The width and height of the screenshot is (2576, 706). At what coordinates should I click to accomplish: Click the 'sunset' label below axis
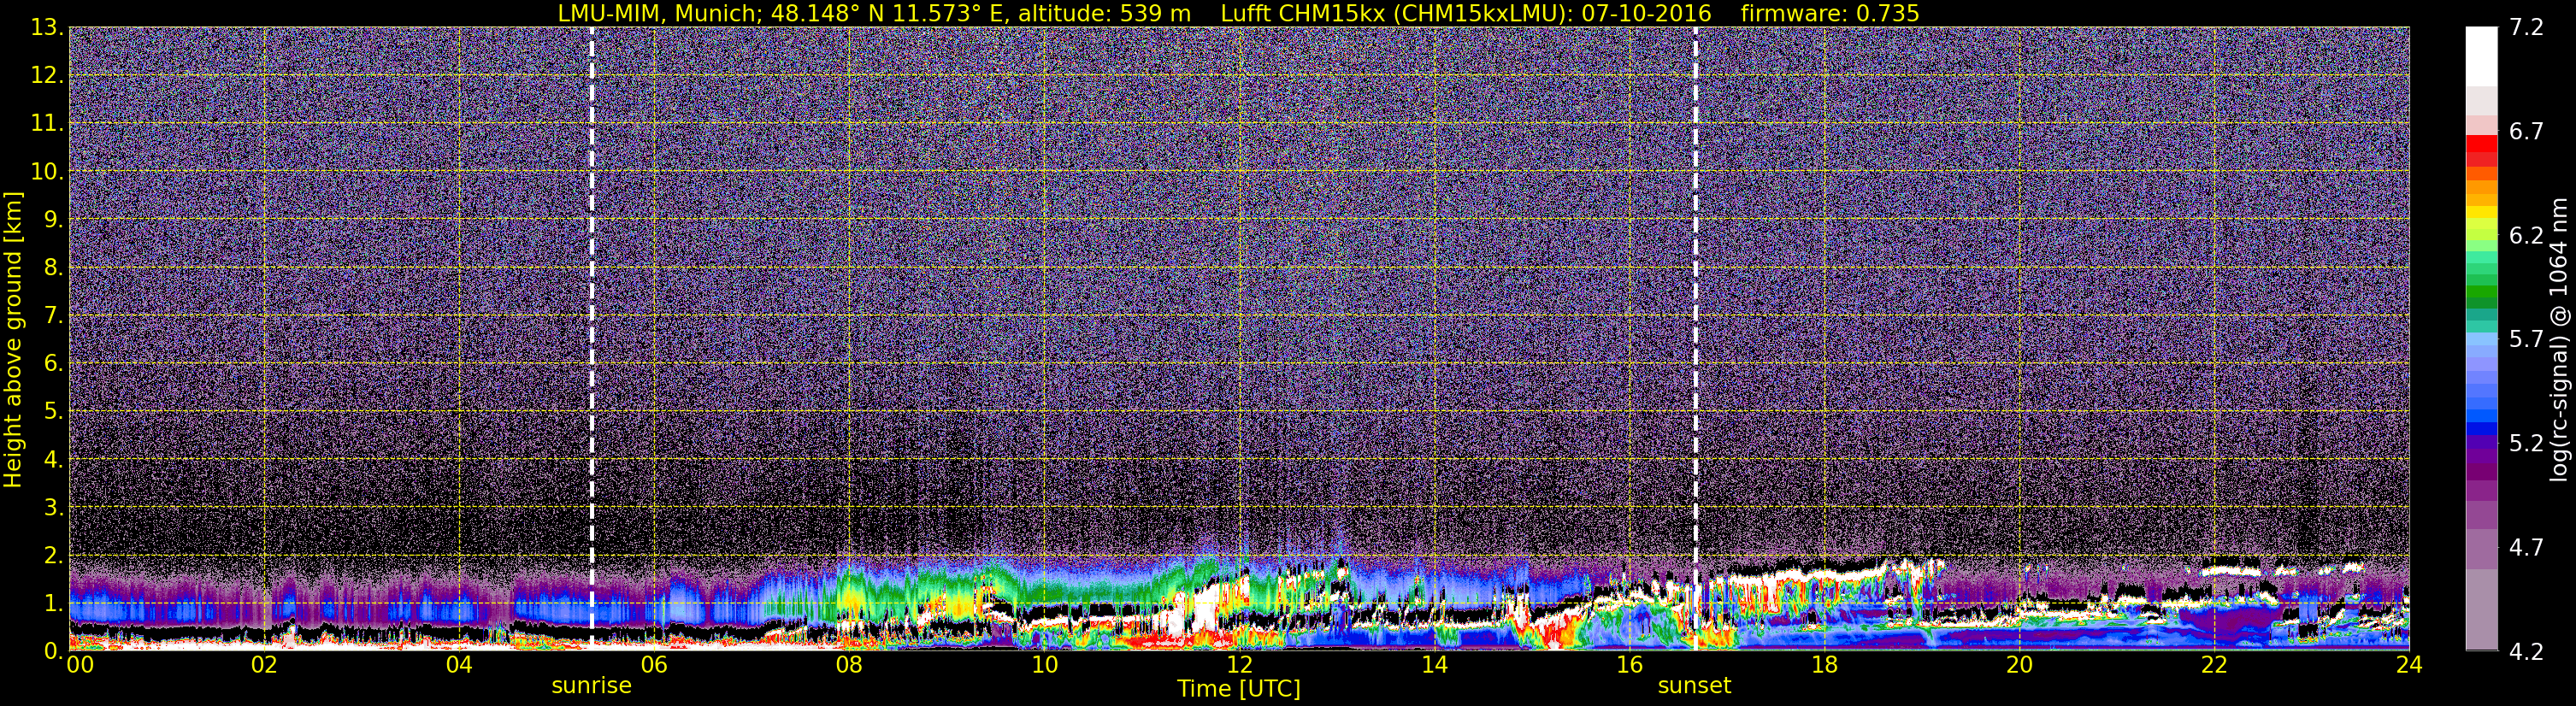click(1694, 686)
